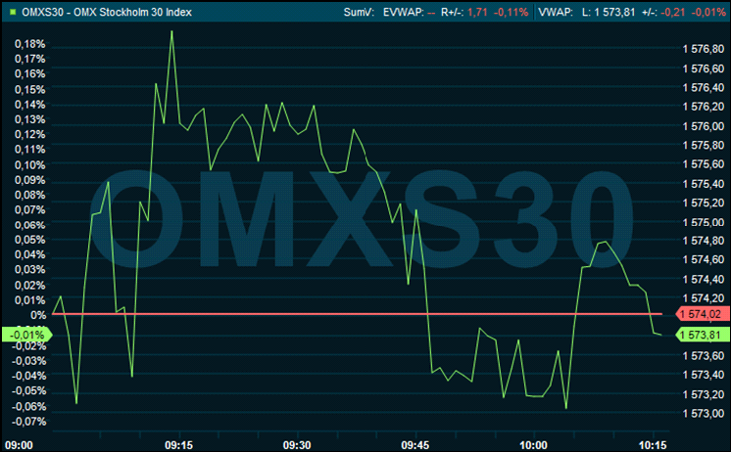The height and width of the screenshot is (452, 731).
Task: Click the EVWAP: label in header
Action: click(x=404, y=12)
